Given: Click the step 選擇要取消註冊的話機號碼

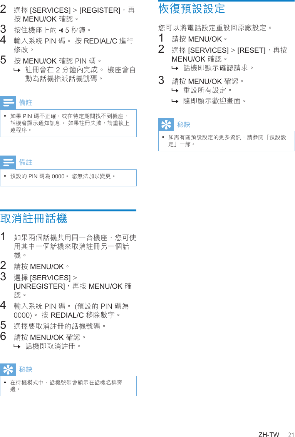Looking at the screenshot, I should [x=60, y=326].
